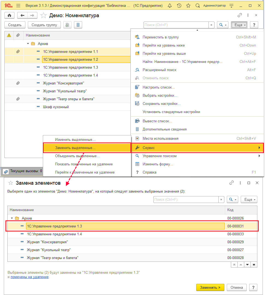Screen dimensions: 265x295
Task: Open history clock icon in title bar
Action: click(179, 6)
